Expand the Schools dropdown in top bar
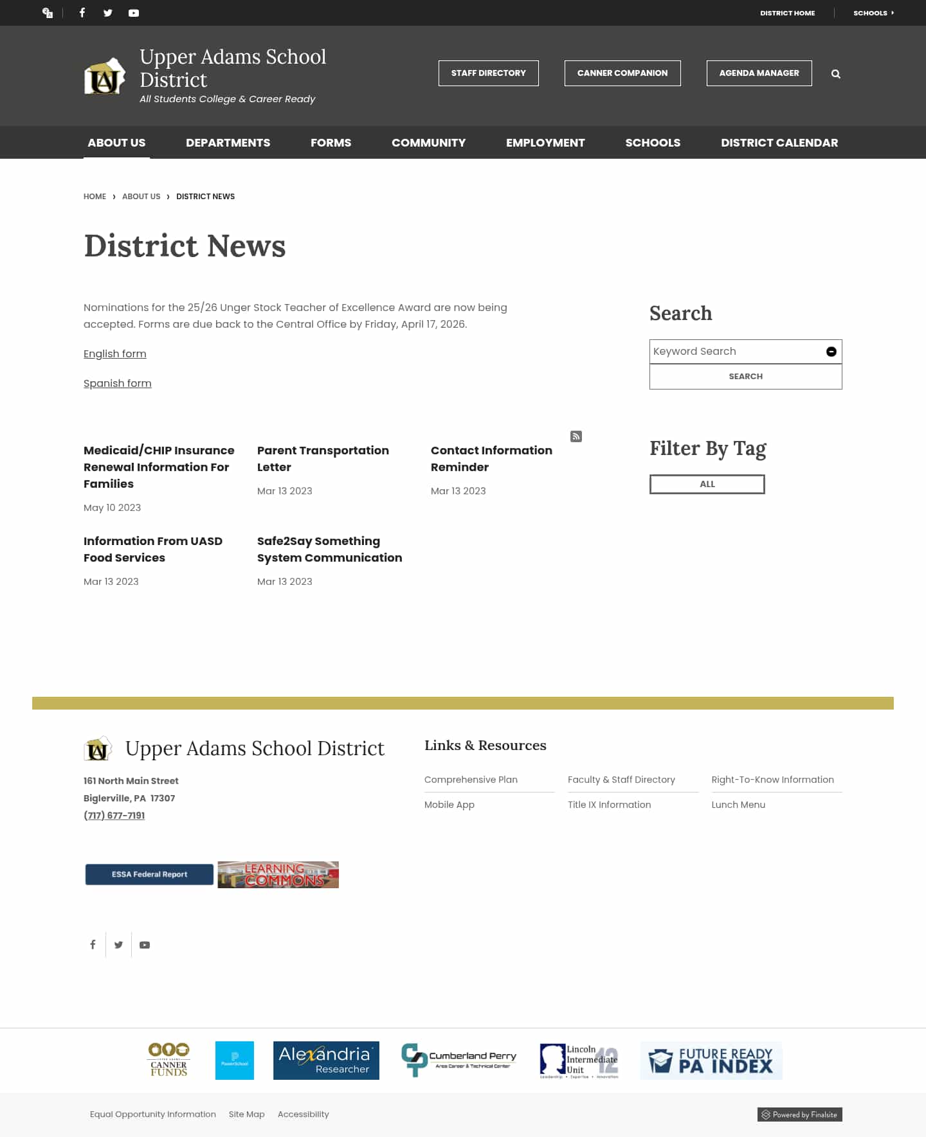The image size is (926, 1137). pyautogui.click(x=873, y=13)
